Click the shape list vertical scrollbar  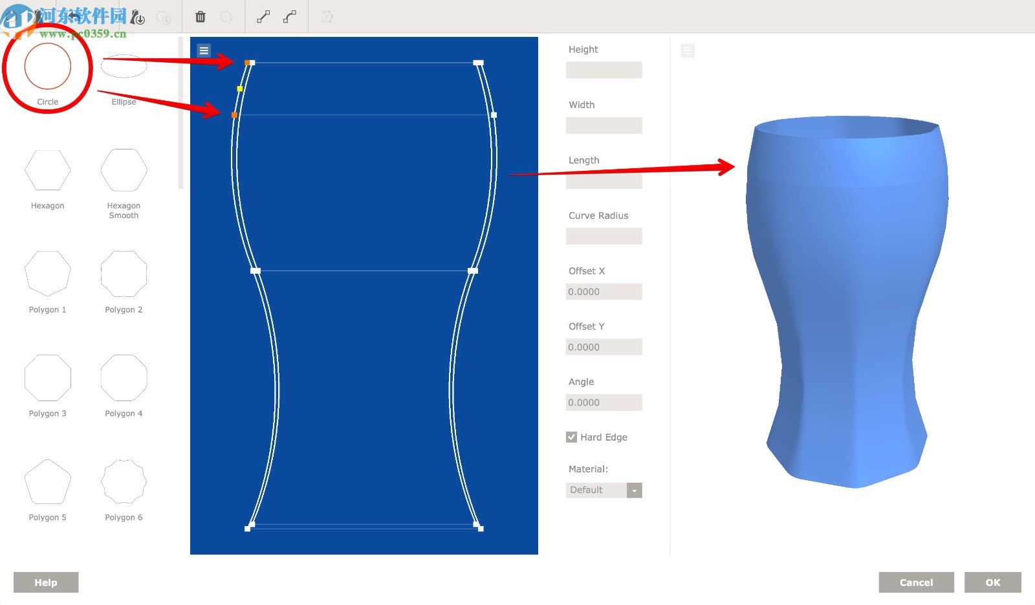coord(180,113)
